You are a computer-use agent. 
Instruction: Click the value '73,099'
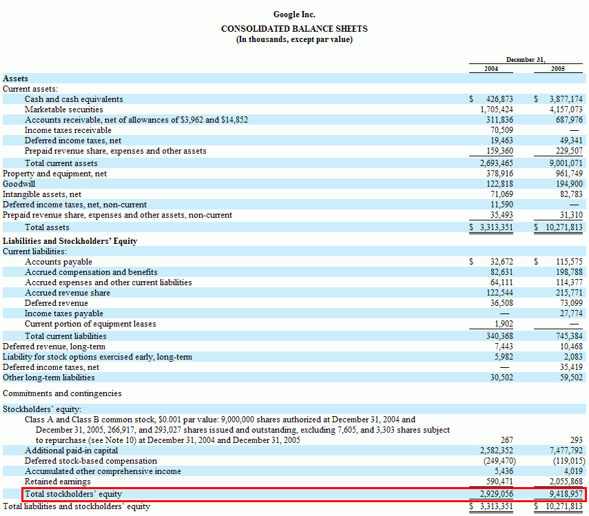[571, 303]
